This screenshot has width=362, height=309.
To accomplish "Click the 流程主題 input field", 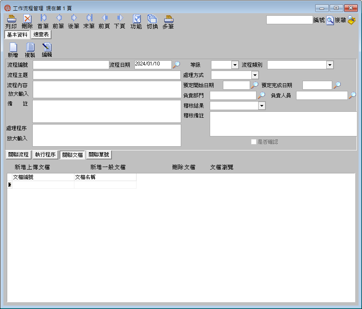I will coord(107,75).
